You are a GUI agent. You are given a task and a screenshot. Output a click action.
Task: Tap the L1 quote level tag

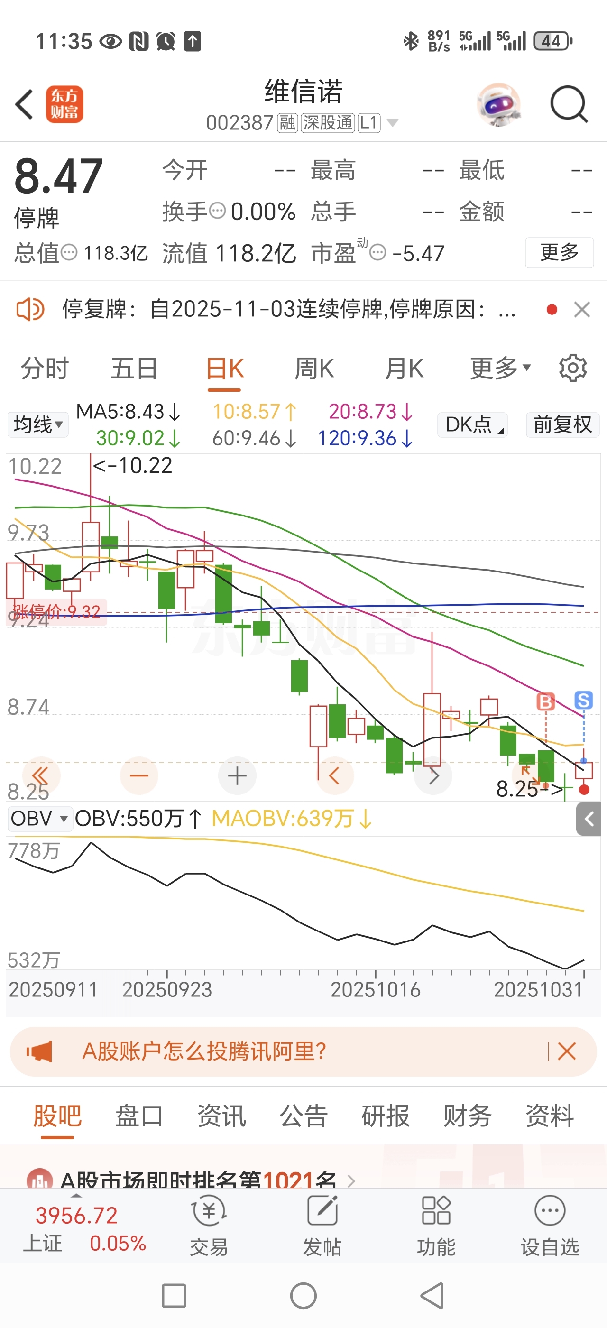369,123
